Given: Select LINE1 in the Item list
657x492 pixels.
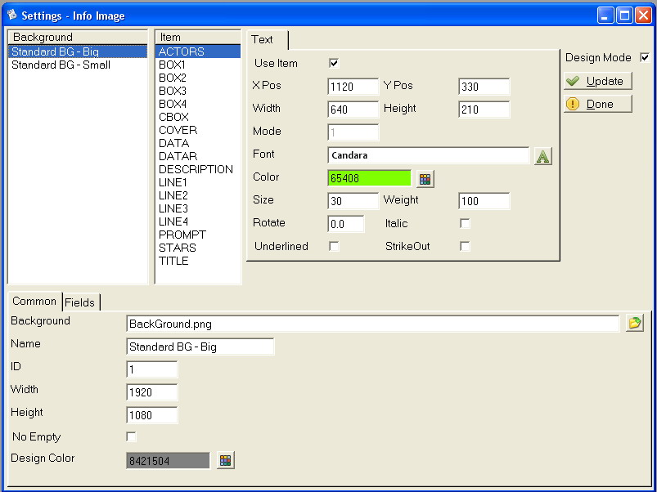Looking at the screenshot, I should 198,182.
